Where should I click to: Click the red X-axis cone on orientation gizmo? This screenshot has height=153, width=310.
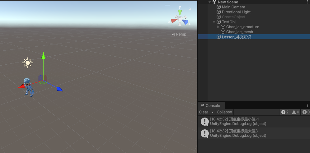[173, 21]
